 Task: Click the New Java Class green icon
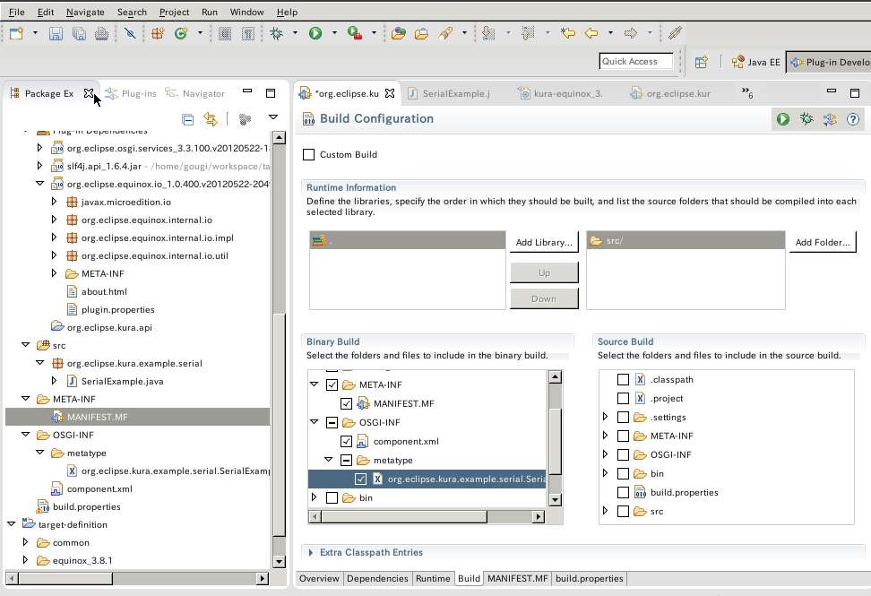181,33
